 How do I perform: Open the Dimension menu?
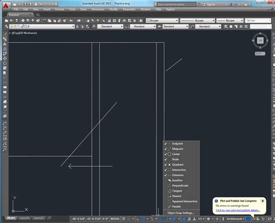98,9
